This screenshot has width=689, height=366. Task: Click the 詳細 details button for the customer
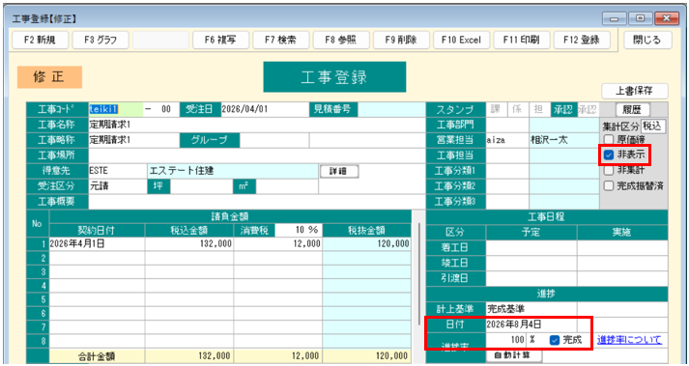coord(339,171)
